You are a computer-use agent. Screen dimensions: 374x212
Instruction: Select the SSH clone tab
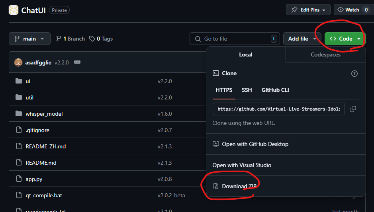click(247, 90)
